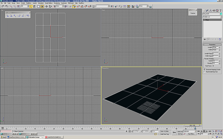Open the Curve Editor icon
This screenshot has height=139, width=223.
[125, 6]
